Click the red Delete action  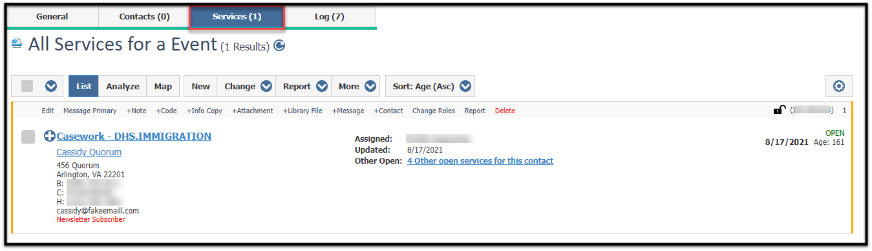point(505,111)
